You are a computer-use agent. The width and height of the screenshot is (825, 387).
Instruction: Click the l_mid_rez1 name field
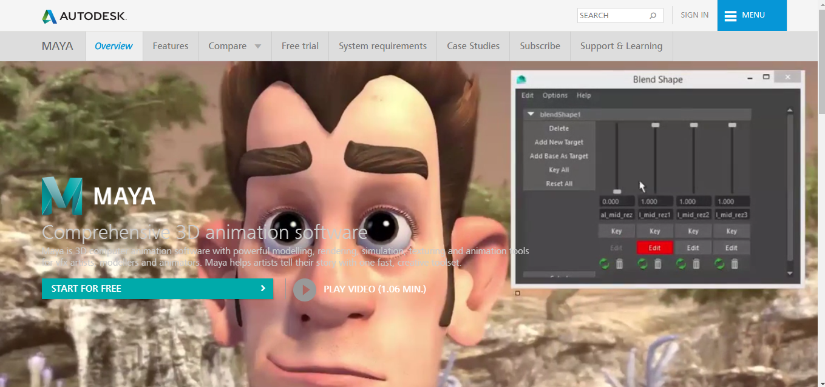click(x=656, y=215)
